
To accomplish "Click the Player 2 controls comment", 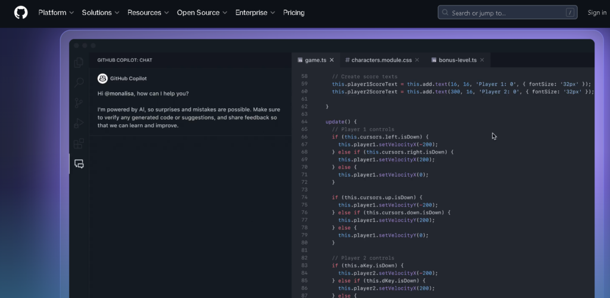I will (x=363, y=258).
